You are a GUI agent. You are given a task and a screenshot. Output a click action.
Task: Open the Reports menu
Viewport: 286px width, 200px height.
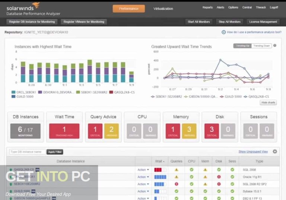(207, 7)
